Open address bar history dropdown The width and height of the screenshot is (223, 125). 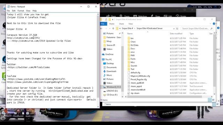[x=174, y=28]
